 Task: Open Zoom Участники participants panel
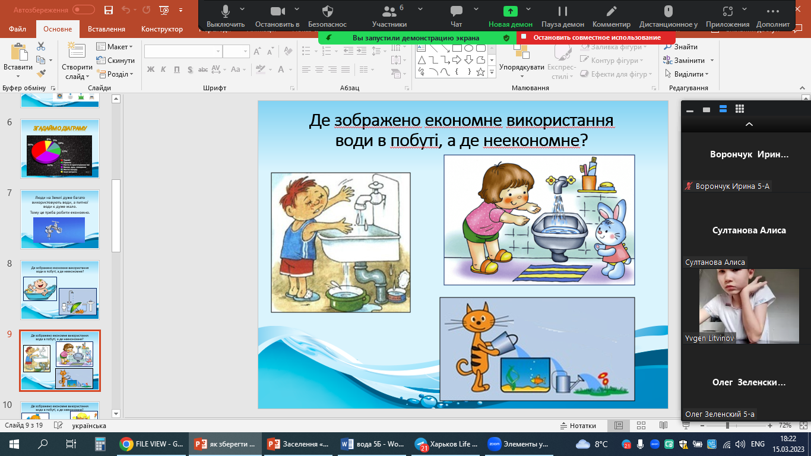pos(389,11)
